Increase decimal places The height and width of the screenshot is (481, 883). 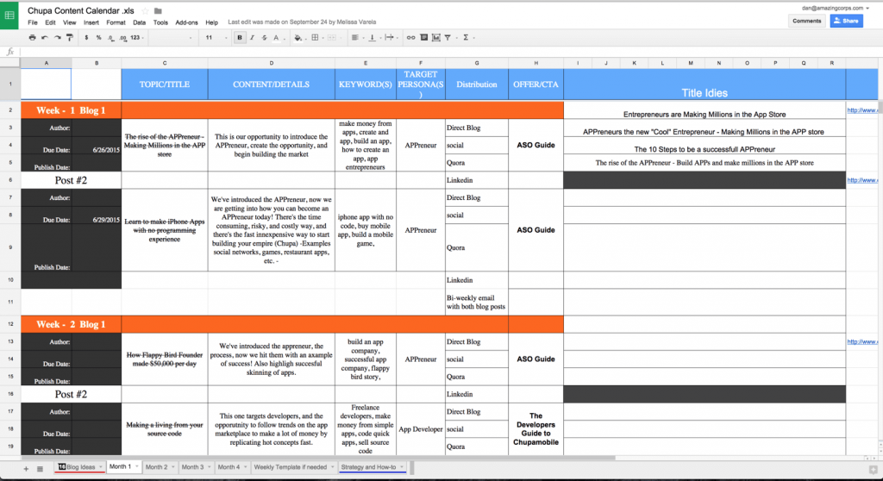[x=123, y=38]
